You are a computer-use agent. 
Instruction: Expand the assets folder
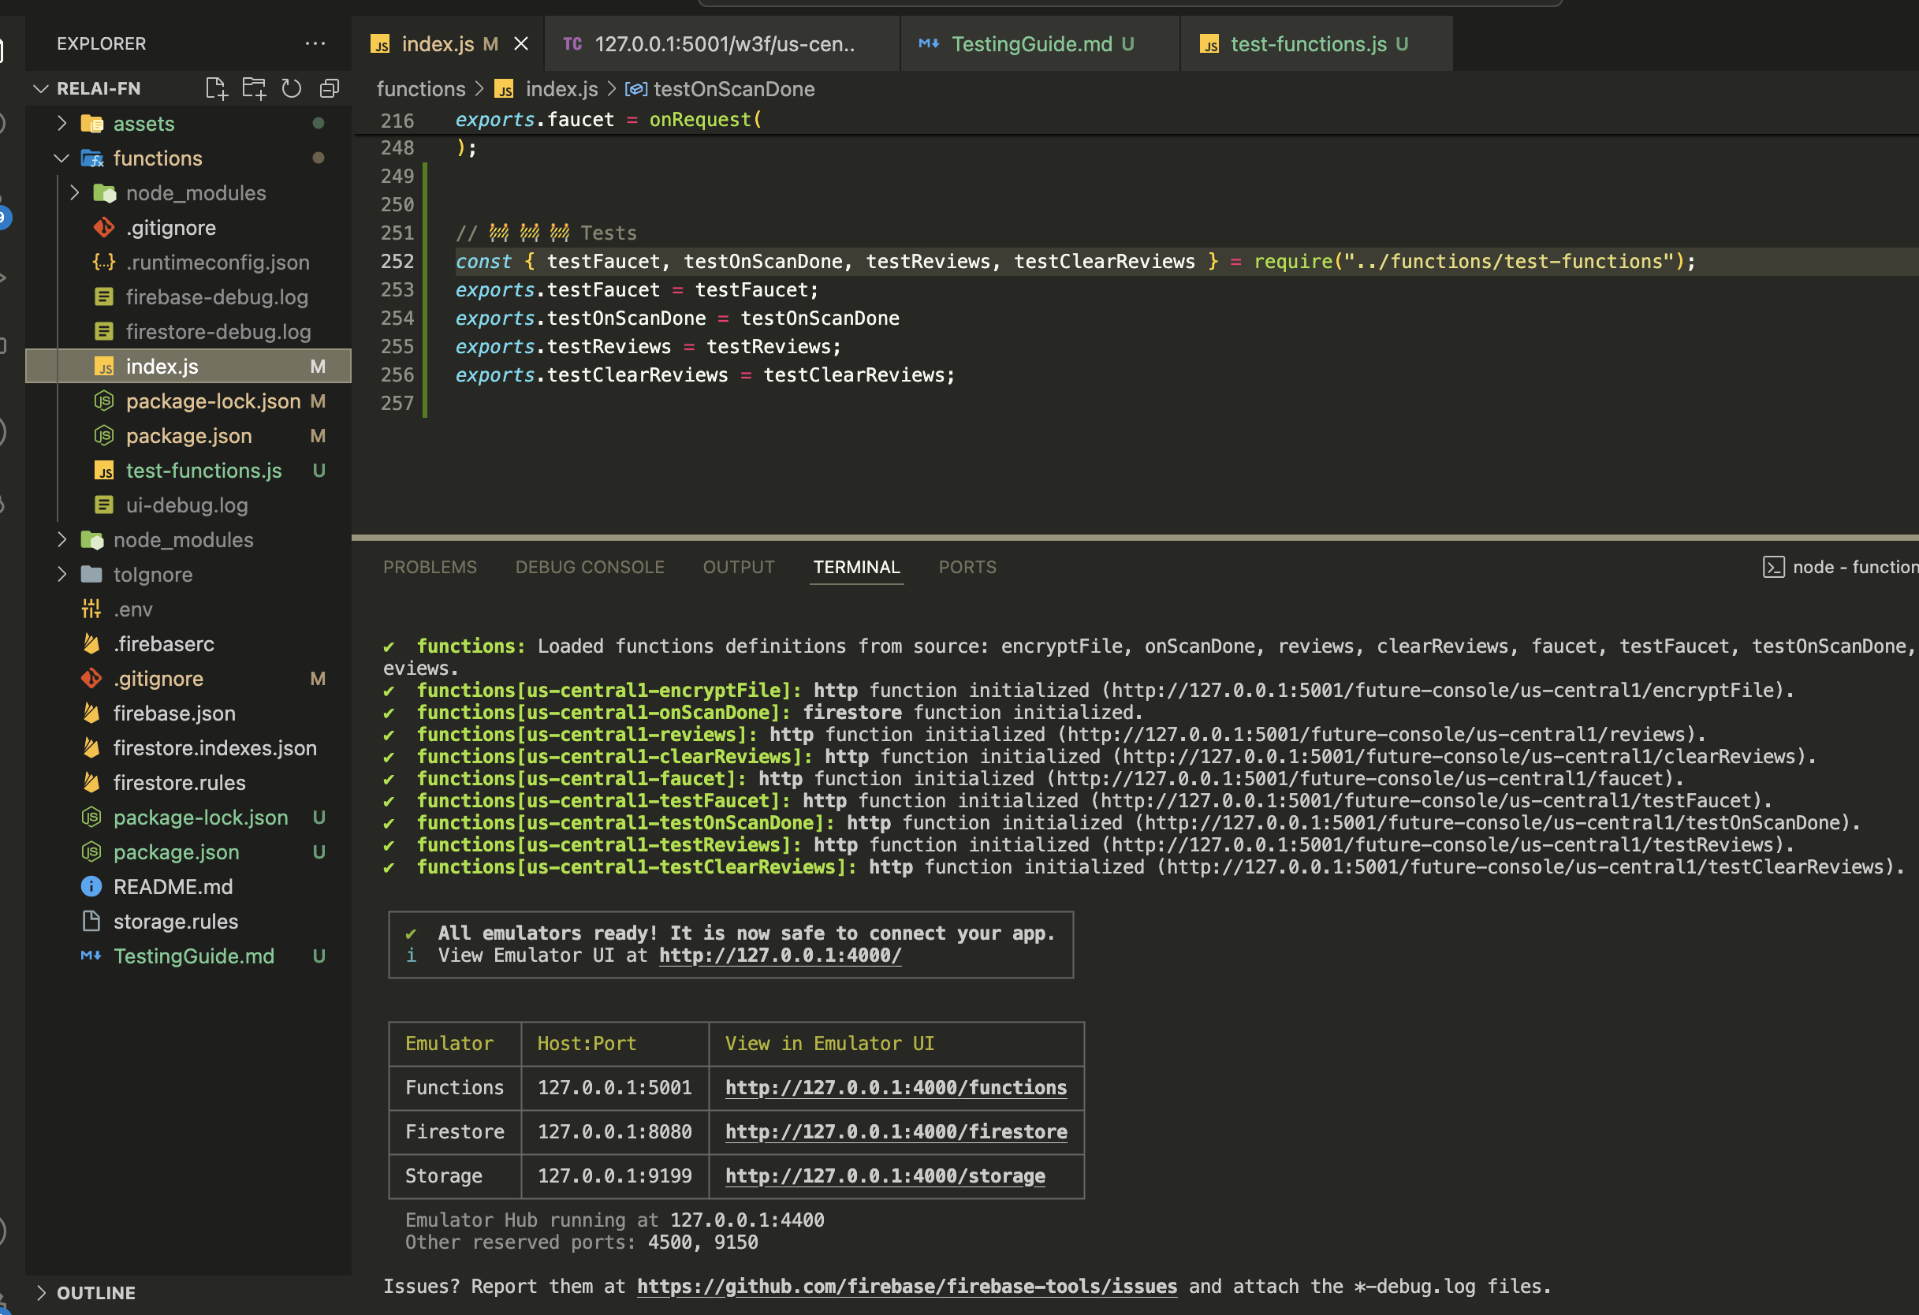pyautogui.click(x=62, y=123)
